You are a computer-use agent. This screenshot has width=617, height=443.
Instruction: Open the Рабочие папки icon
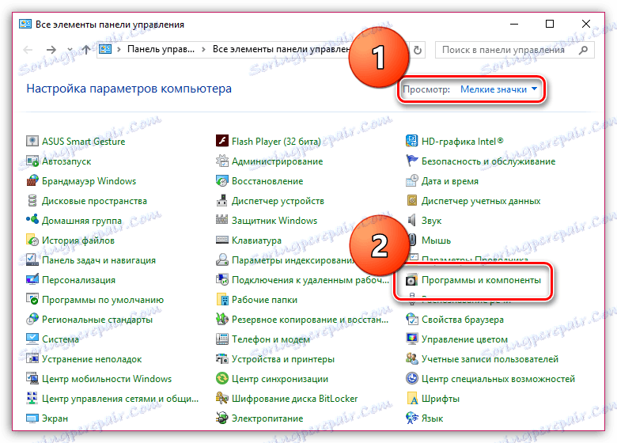click(x=222, y=299)
